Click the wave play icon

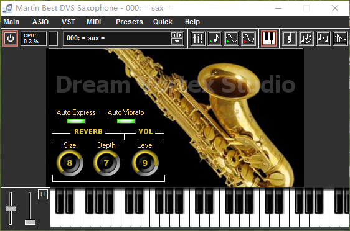232,38
